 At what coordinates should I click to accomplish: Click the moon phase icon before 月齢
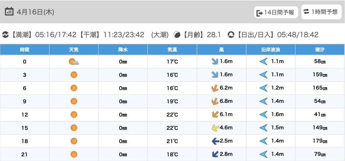click(177, 35)
